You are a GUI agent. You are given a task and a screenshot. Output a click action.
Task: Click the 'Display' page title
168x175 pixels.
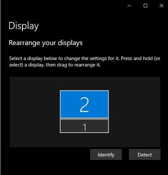point(24,26)
